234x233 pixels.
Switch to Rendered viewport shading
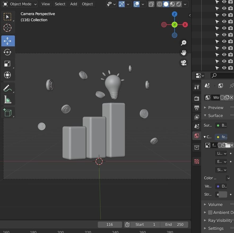tap(179, 4)
